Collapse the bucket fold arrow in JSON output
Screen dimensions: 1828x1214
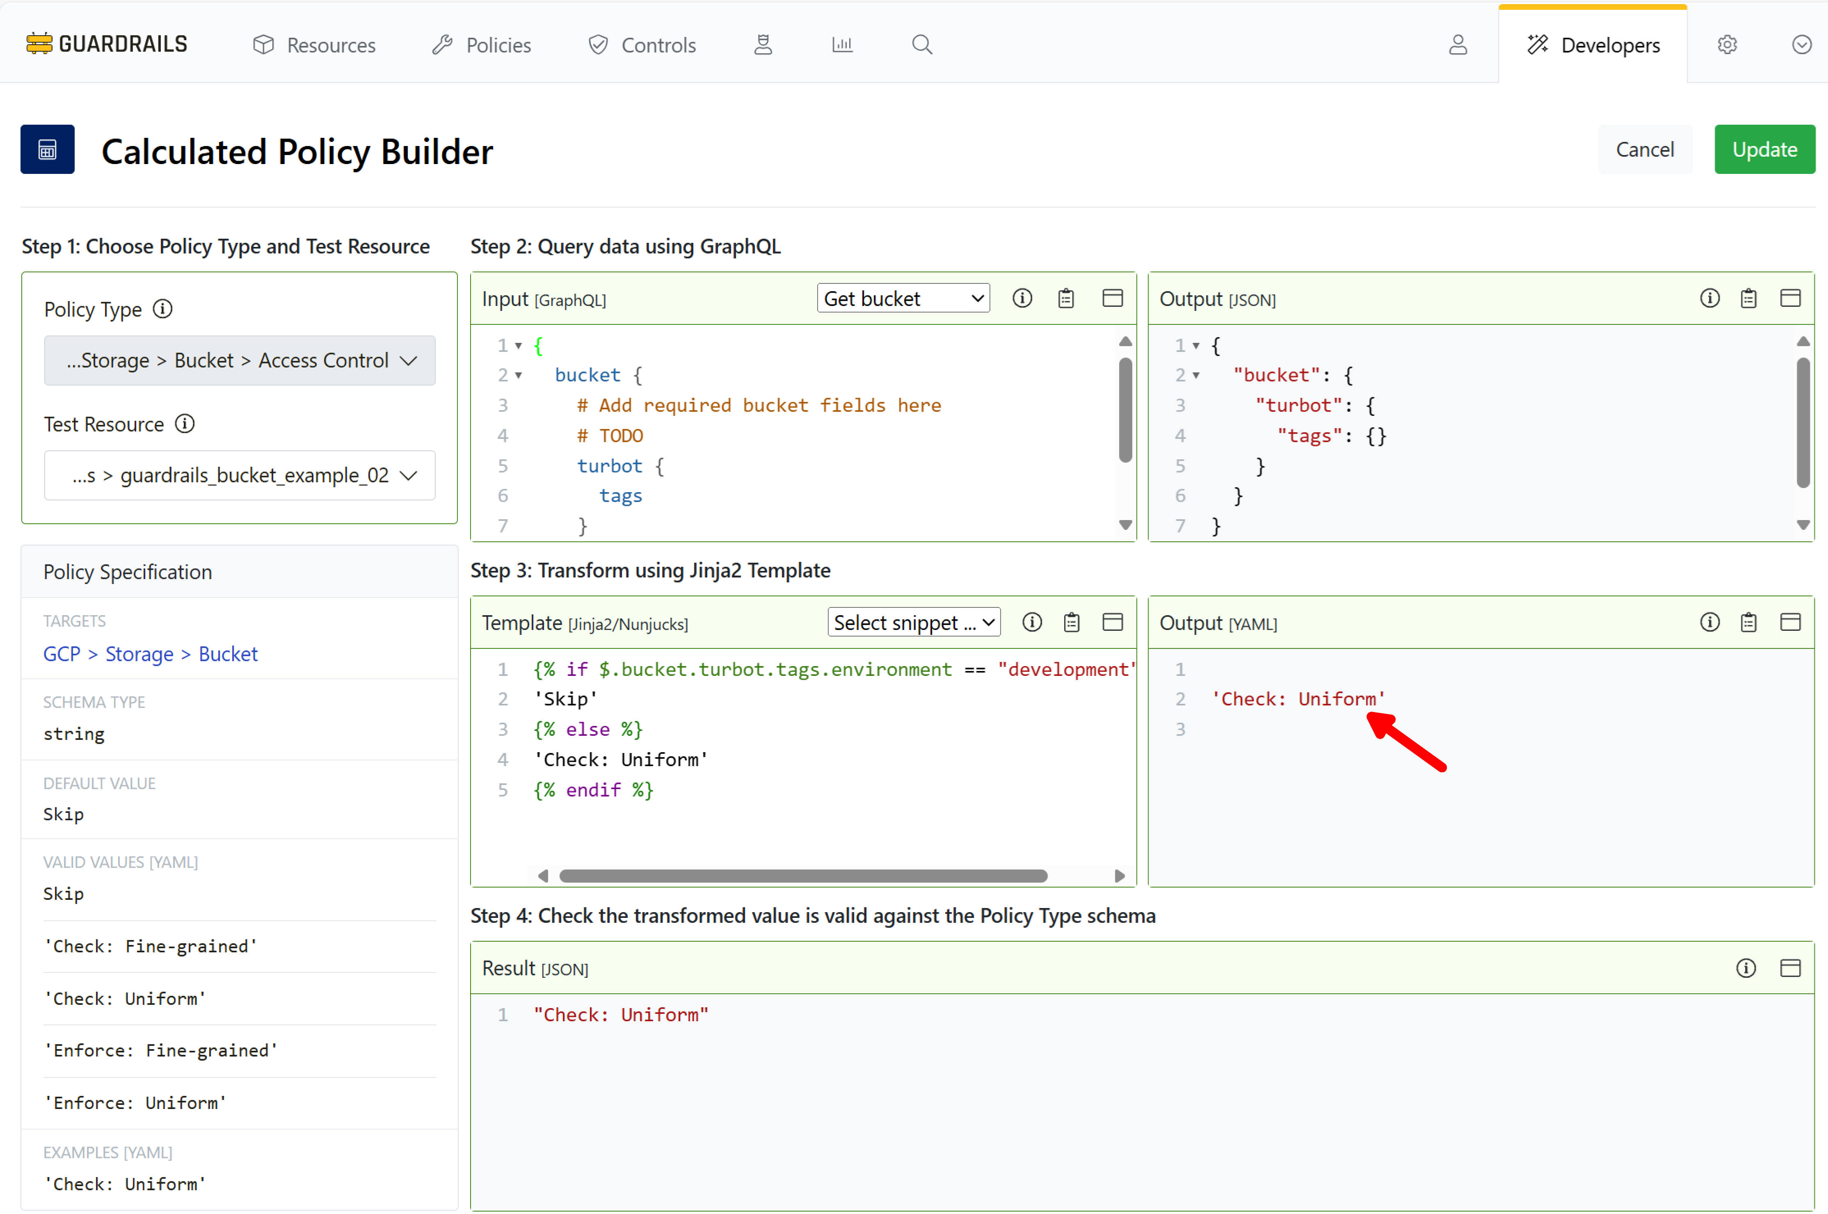click(x=1196, y=376)
